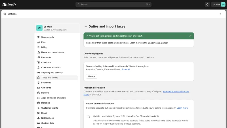Viewport: 227px width, 128px height.
Task: Click the Customer events icon
Action: [x=38, y=108]
